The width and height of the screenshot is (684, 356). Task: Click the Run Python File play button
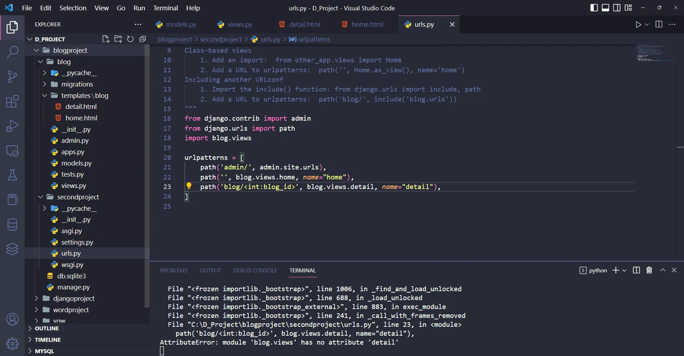(638, 25)
